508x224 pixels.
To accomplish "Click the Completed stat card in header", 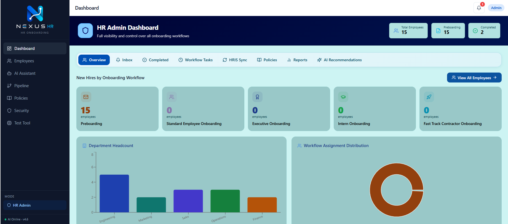I will [x=484, y=31].
